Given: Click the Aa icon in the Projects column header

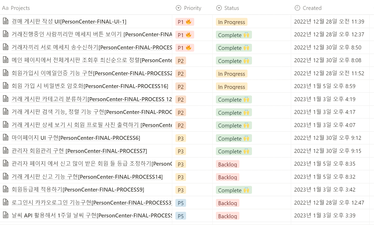Looking at the screenshot, I should pyautogui.click(x=5, y=8).
